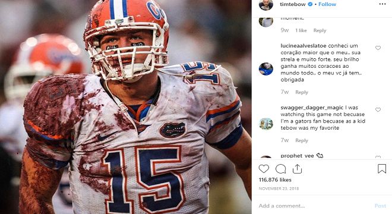
Task: Like swagger_dagger_magic's comment heart
Action: click(378, 109)
